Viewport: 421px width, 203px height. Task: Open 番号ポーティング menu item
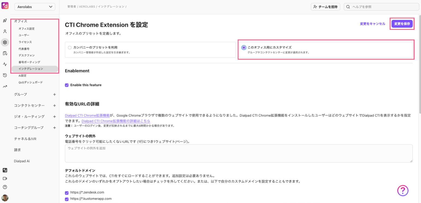click(29, 62)
